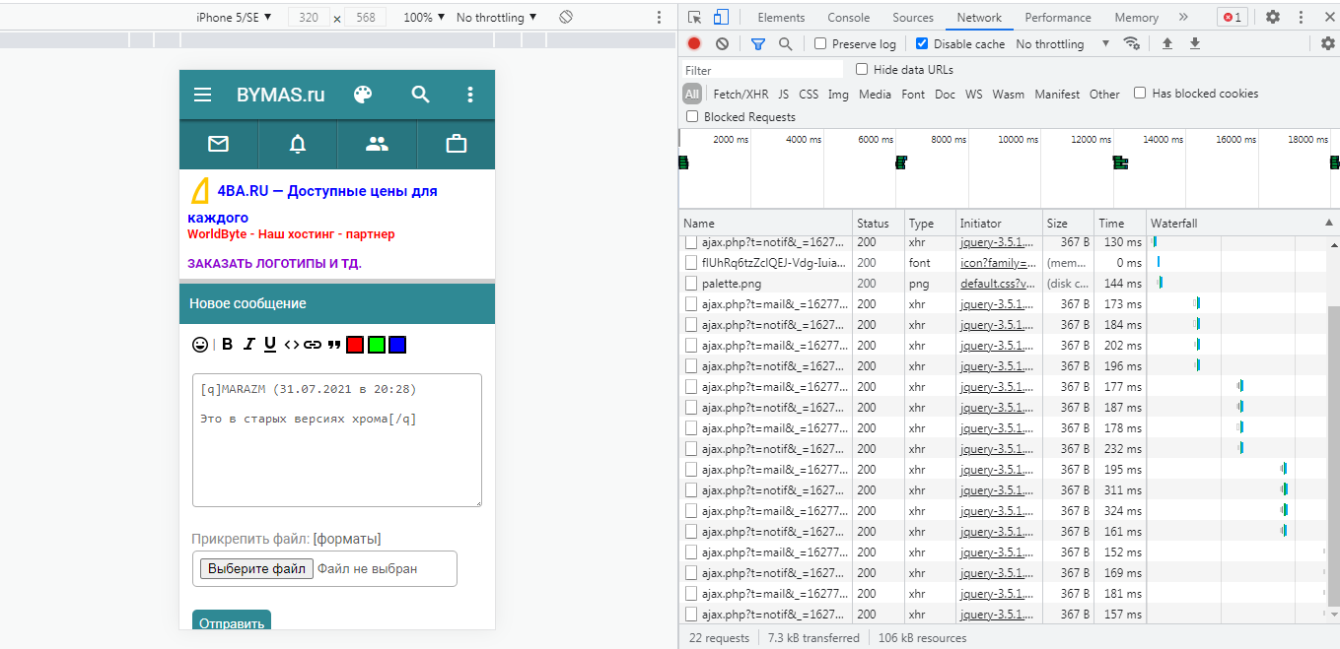Image resolution: width=1340 pixels, height=649 pixels.
Task: Switch to the Console tab
Action: (x=848, y=18)
